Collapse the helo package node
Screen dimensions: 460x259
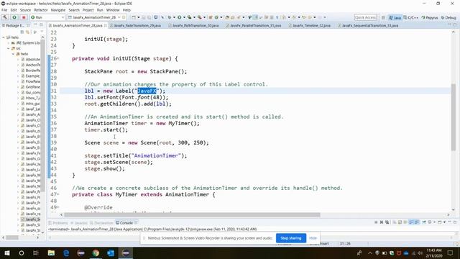13,54
